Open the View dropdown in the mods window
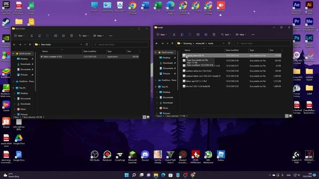Viewport: 319px width, 179px height. (241, 34)
